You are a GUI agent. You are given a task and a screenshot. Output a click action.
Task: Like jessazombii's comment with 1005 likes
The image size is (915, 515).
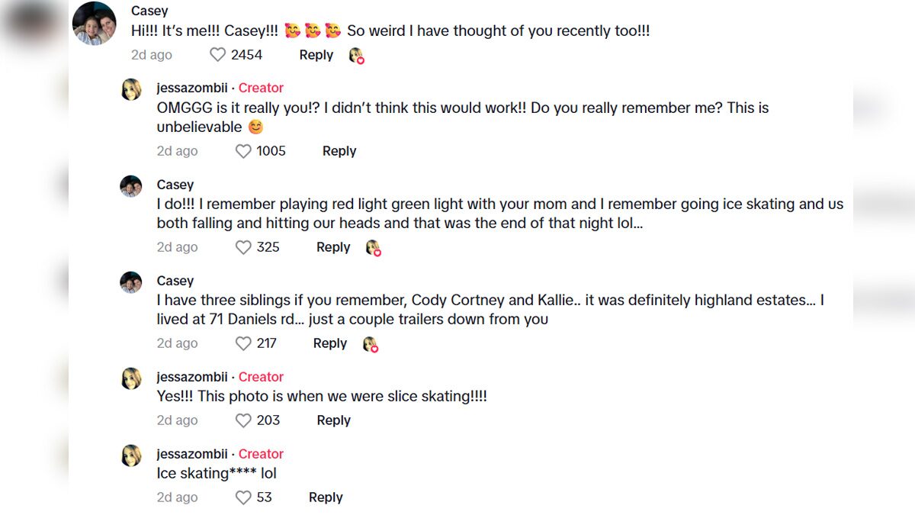tap(243, 151)
